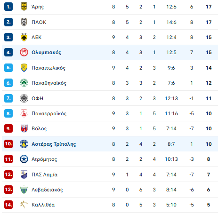Viewport: 218px width, 214px height.
Task: Click the Ατρόμητος blue star logo
Action: click(x=24, y=159)
